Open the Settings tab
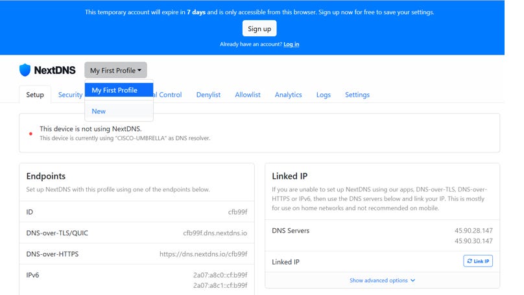Viewport: 524px width, 295px height. click(x=357, y=95)
